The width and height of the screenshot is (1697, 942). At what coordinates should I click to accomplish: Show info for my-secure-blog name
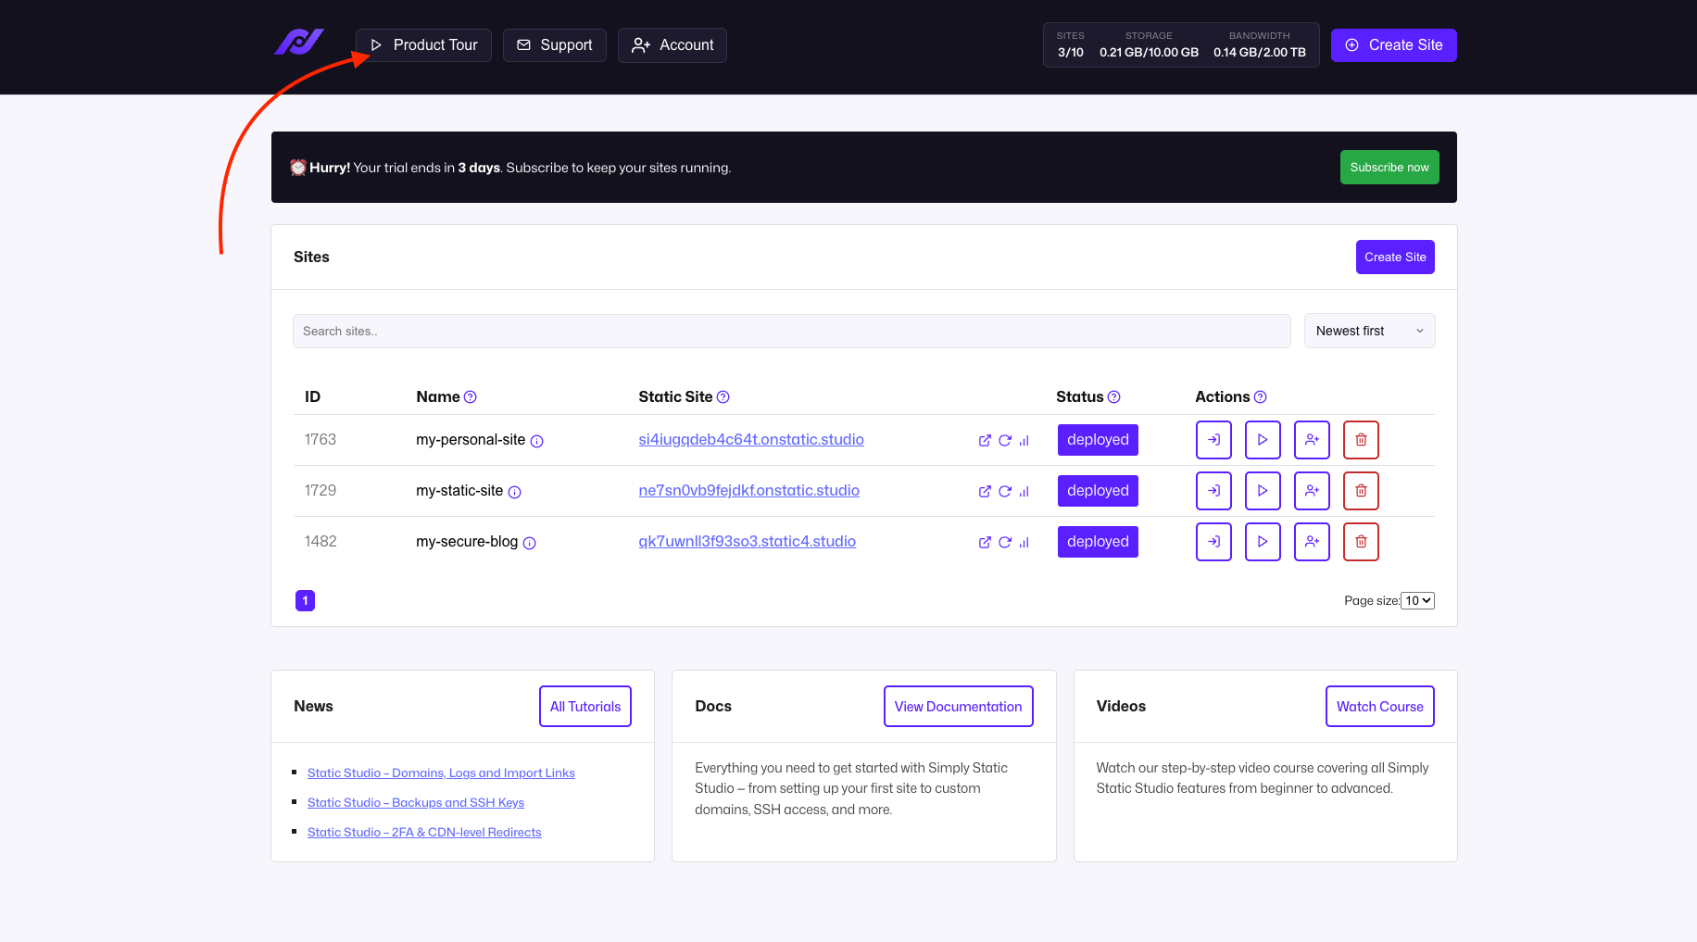coord(529,544)
